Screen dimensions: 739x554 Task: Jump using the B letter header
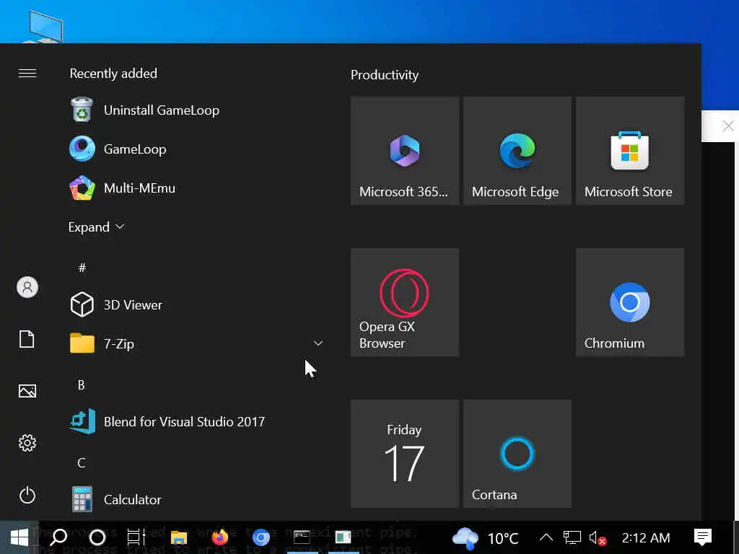[x=81, y=385]
